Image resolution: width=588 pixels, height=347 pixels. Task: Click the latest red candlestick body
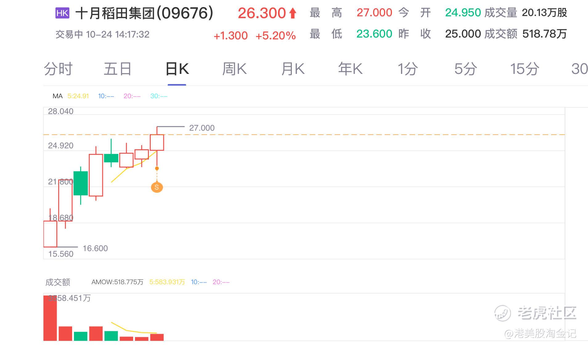coord(157,143)
